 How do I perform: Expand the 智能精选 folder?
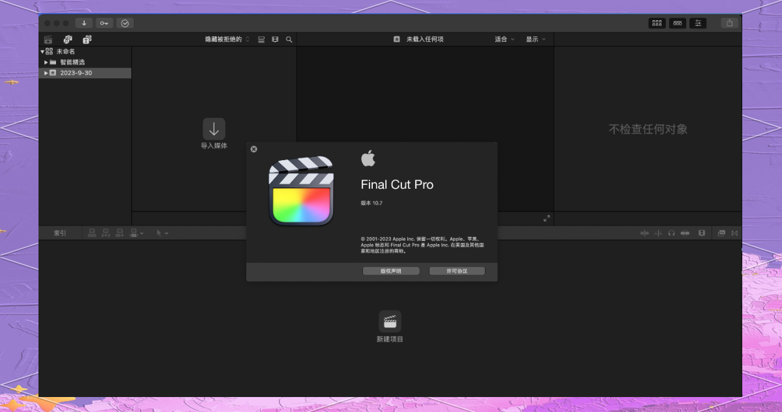[46, 62]
